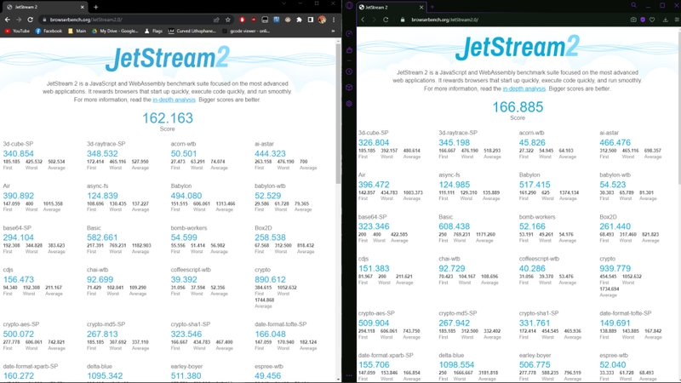Open Chrome three-dot menu
Screen dimensions: 681x383
(334, 20)
